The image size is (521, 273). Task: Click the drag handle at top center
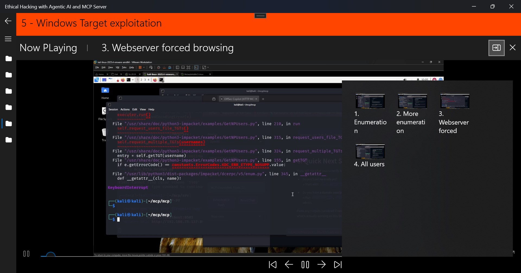click(x=260, y=16)
